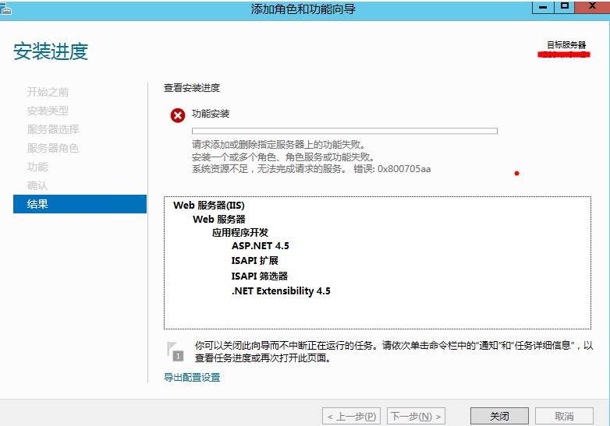Maximize the wizard window
The width and height of the screenshot is (610, 426).
[565, 6]
